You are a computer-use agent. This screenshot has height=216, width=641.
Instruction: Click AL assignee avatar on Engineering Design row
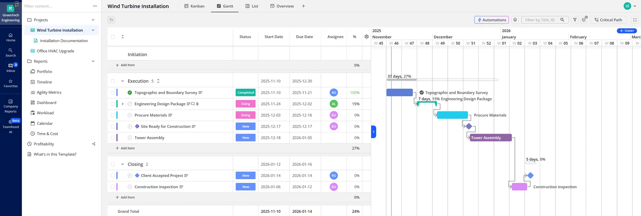click(x=334, y=104)
